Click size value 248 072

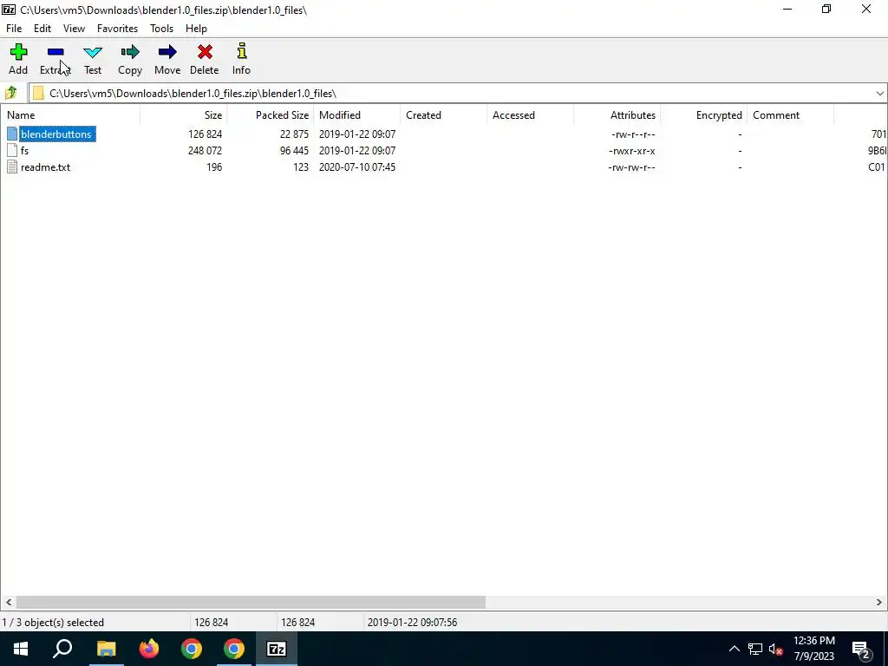[x=205, y=151]
